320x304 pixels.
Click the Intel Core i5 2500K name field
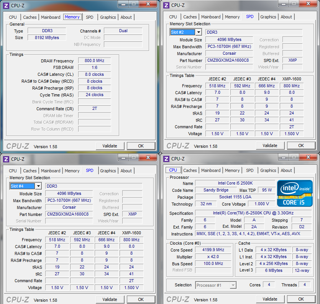(x=235, y=183)
